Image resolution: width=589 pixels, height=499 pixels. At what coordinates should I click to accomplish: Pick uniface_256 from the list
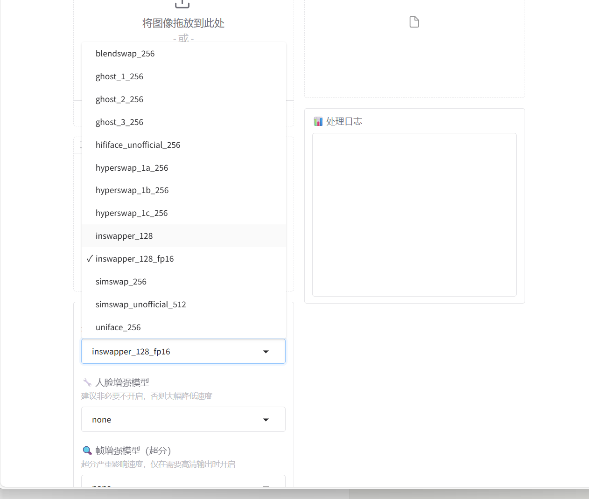118,327
